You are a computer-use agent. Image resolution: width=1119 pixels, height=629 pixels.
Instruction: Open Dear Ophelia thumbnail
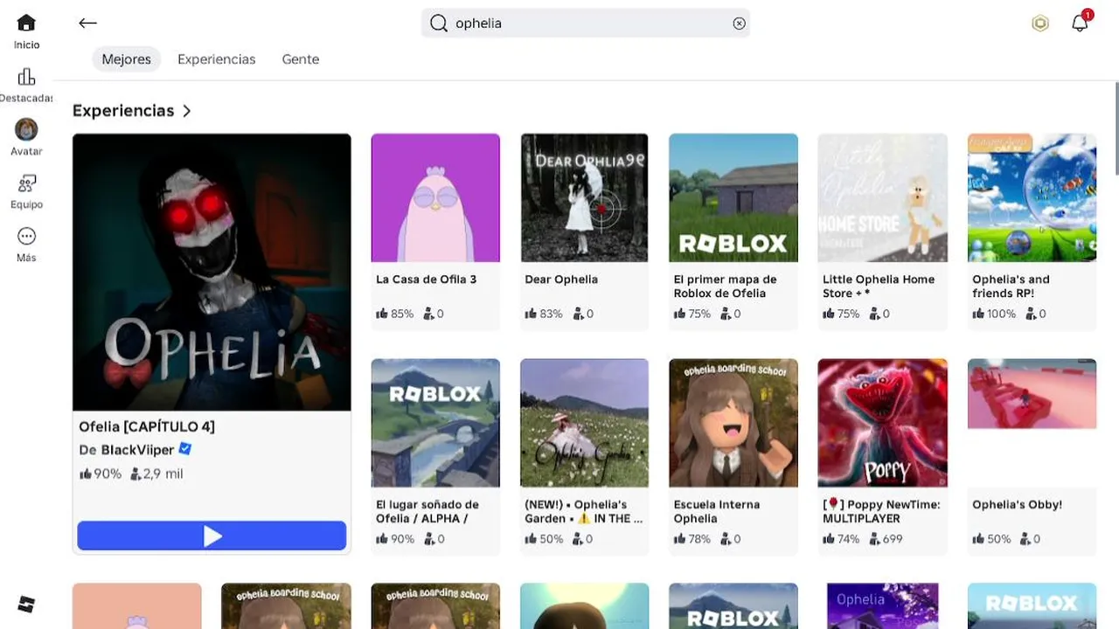coord(584,197)
